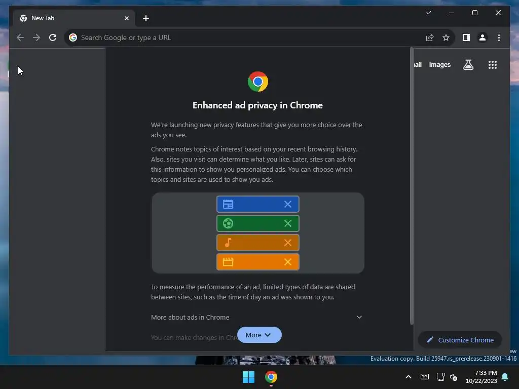Open Chrome three-dot menu
The image size is (519, 389).
pos(499,37)
